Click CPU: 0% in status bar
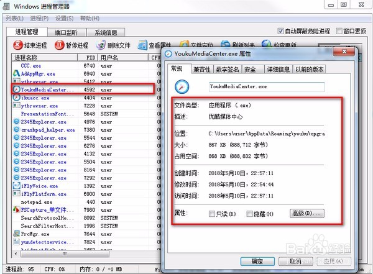This screenshot has width=373, height=274. (x=55, y=269)
